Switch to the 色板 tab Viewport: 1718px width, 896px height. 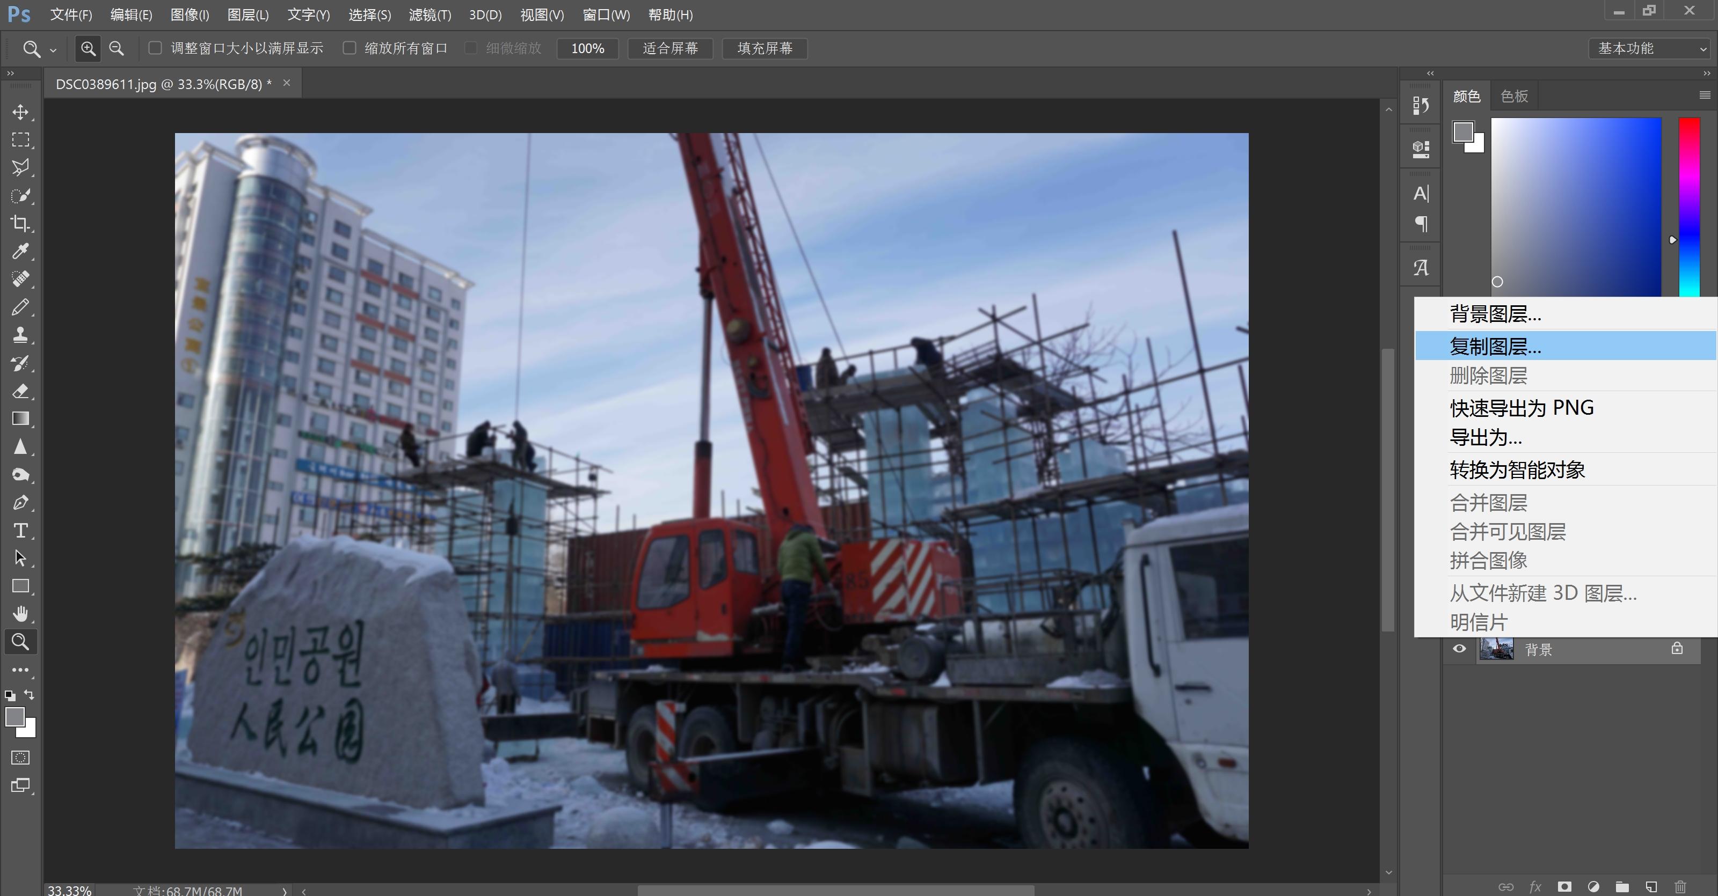(1514, 96)
